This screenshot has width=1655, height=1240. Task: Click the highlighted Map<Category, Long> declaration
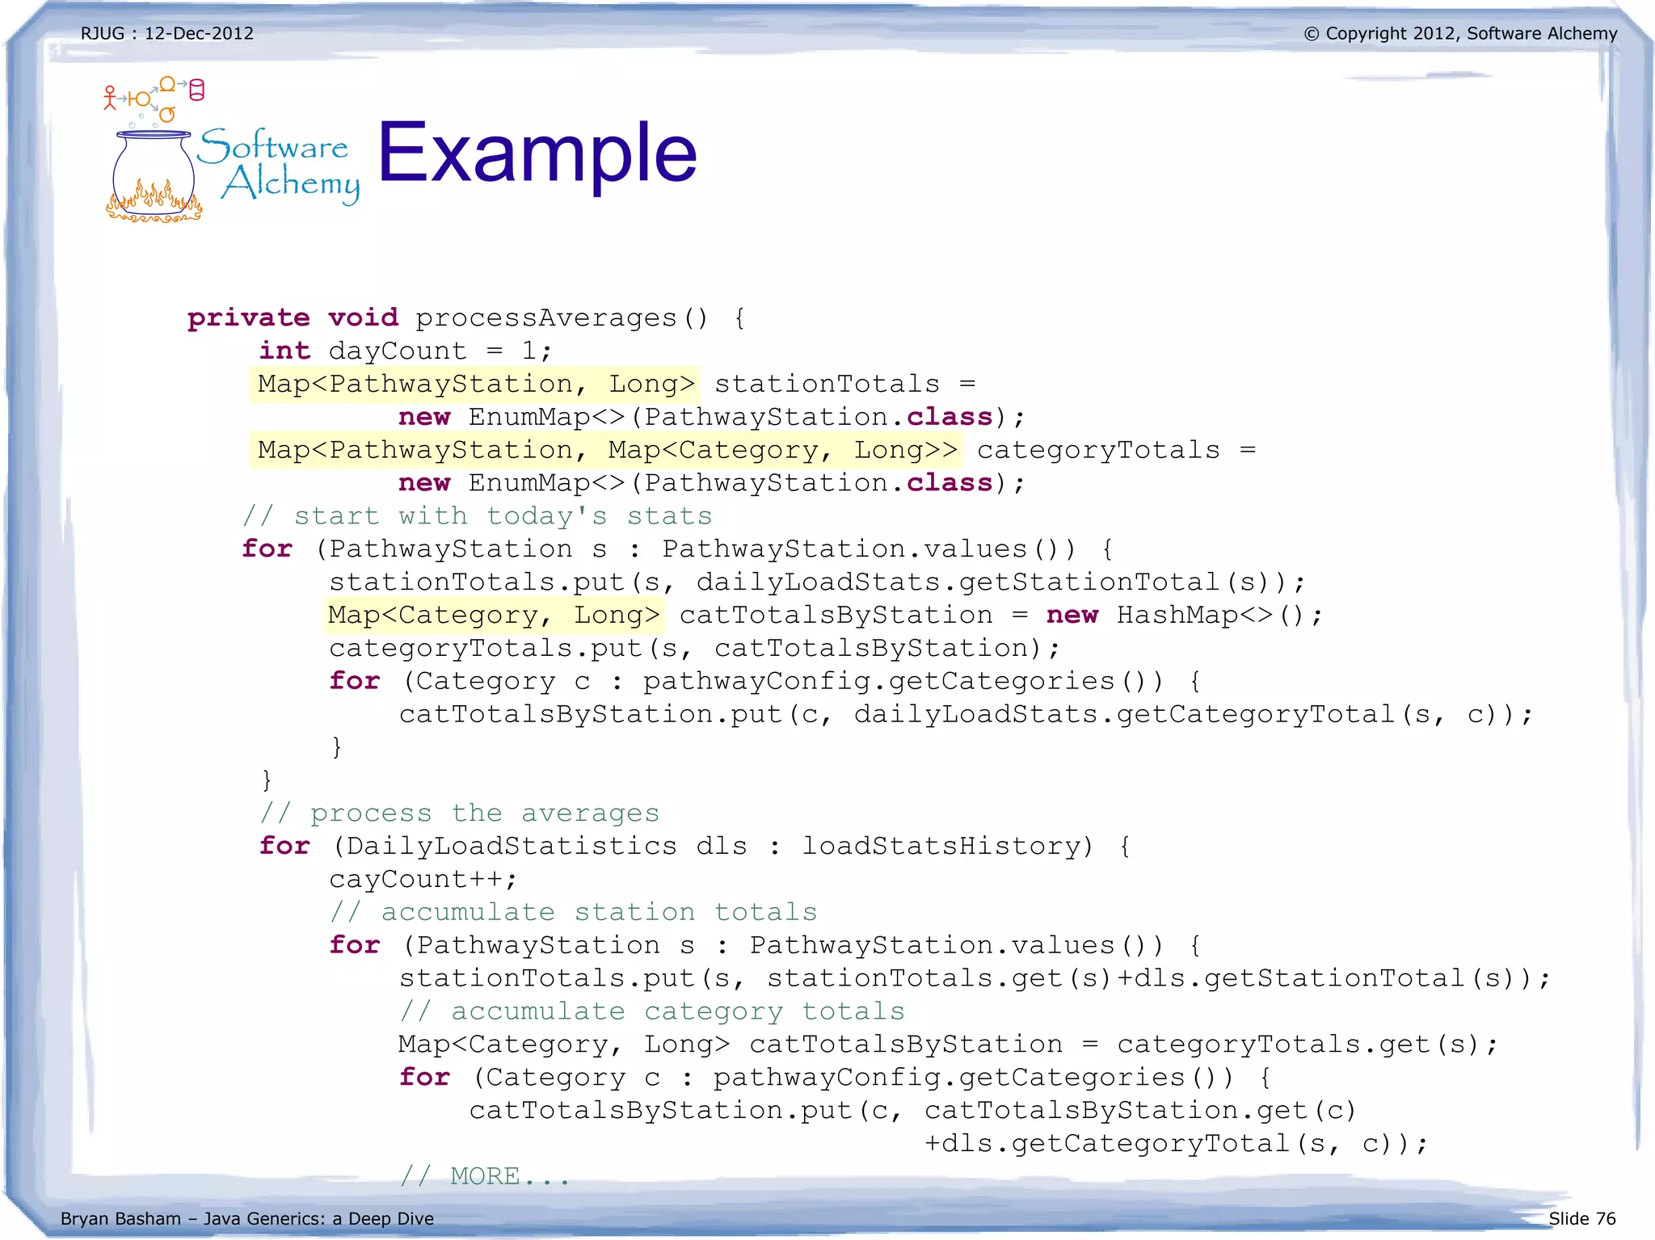coord(493,616)
